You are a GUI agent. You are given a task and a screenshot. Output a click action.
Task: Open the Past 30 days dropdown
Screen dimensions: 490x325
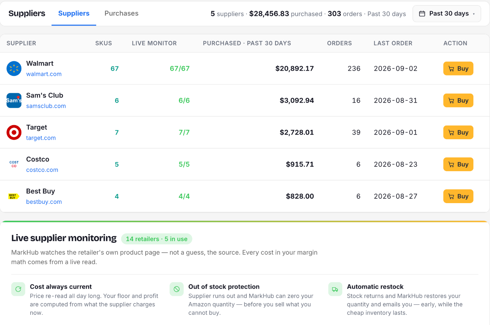click(447, 14)
